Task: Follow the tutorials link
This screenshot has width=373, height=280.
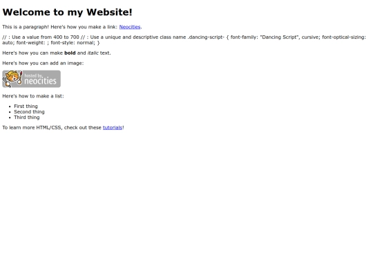Action: (x=113, y=128)
